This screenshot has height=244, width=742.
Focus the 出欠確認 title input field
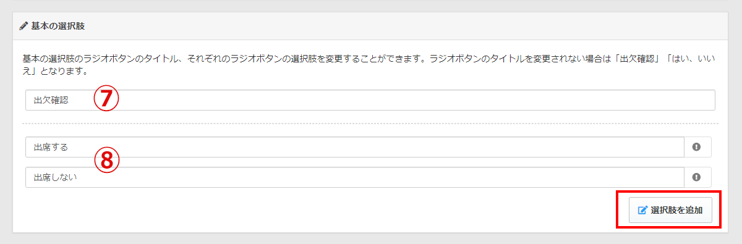point(370,100)
